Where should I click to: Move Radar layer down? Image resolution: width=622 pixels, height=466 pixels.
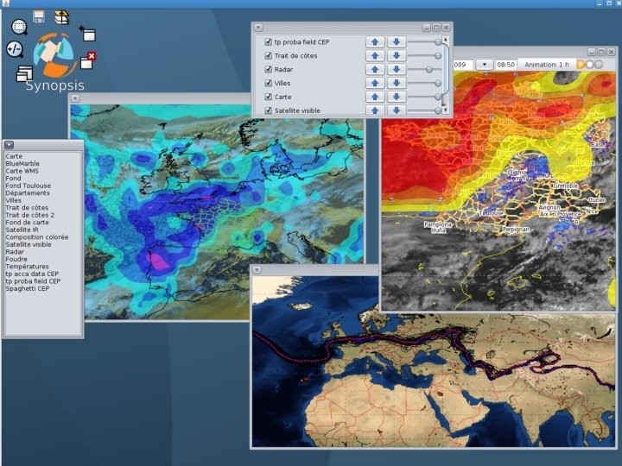click(397, 69)
